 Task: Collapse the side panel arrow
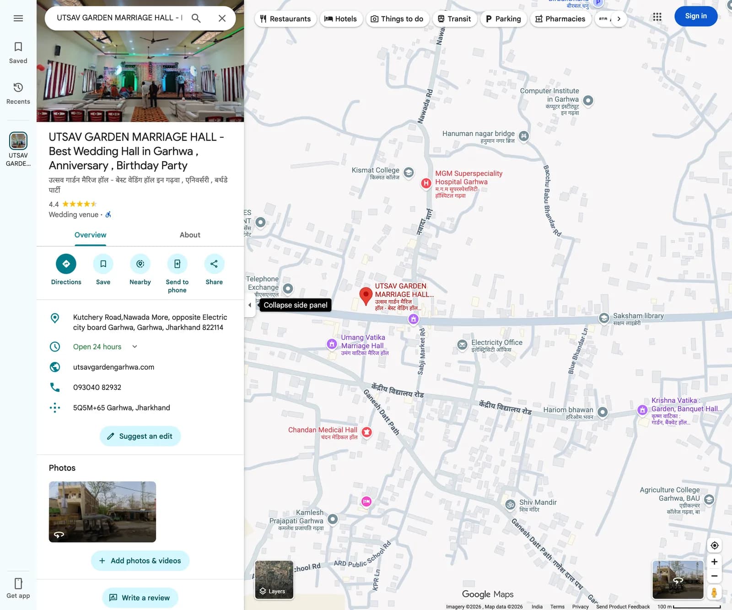[x=250, y=305]
